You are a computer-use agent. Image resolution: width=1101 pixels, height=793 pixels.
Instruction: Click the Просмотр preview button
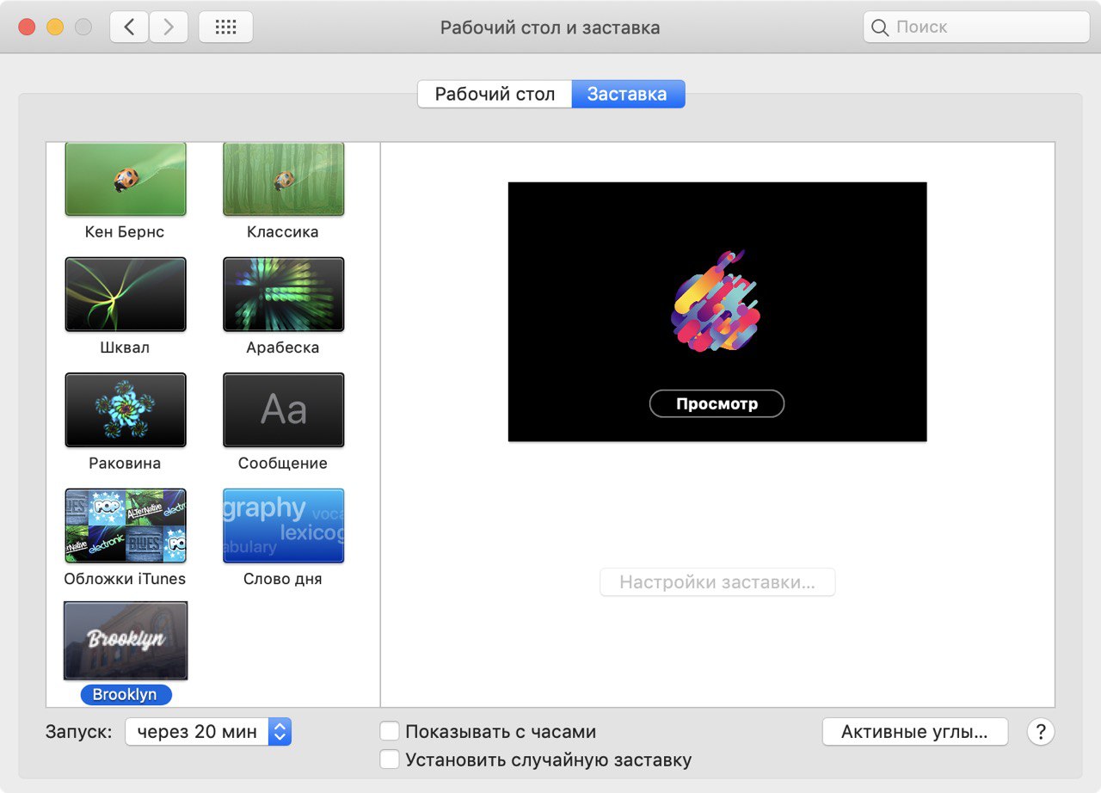(717, 403)
